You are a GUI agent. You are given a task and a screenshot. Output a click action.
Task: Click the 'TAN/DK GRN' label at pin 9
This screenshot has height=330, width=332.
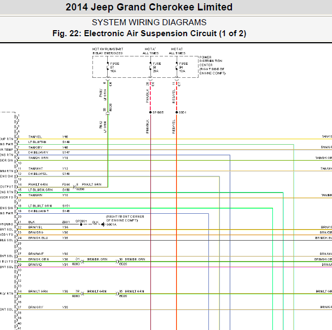pyautogui.click(x=38, y=158)
